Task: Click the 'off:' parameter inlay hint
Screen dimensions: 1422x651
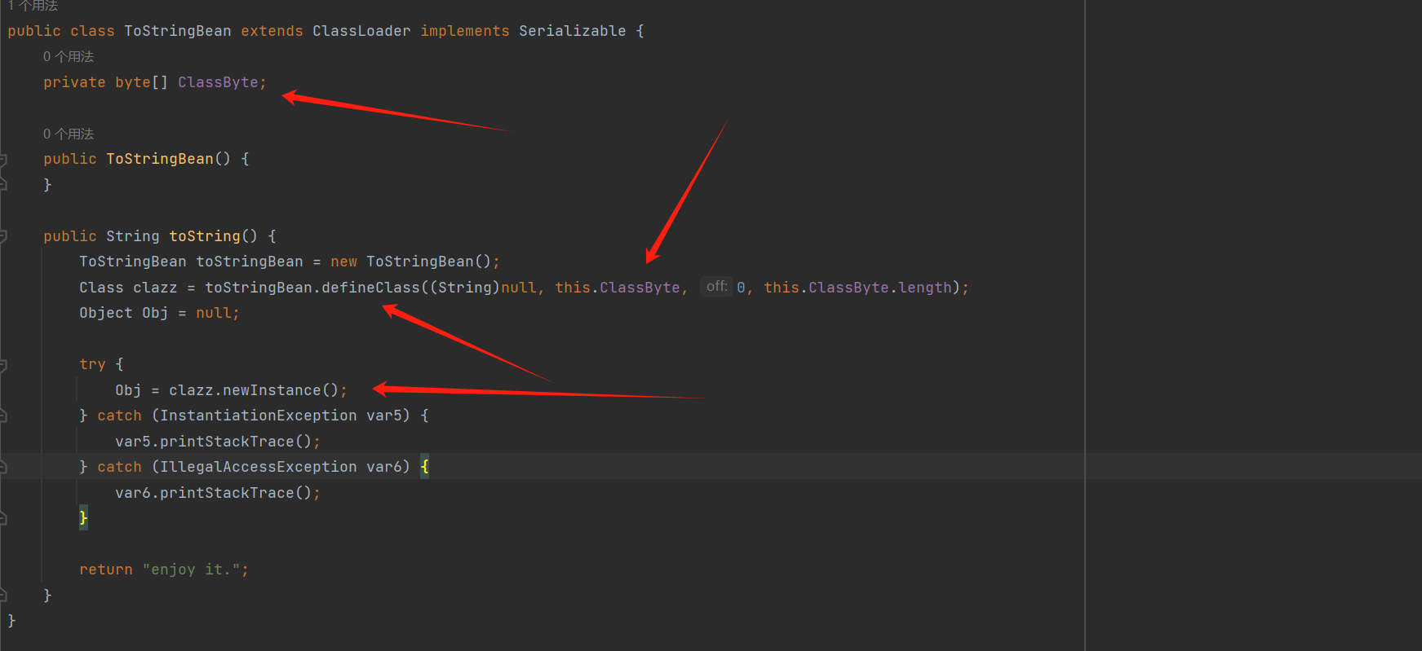Action: click(716, 287)
